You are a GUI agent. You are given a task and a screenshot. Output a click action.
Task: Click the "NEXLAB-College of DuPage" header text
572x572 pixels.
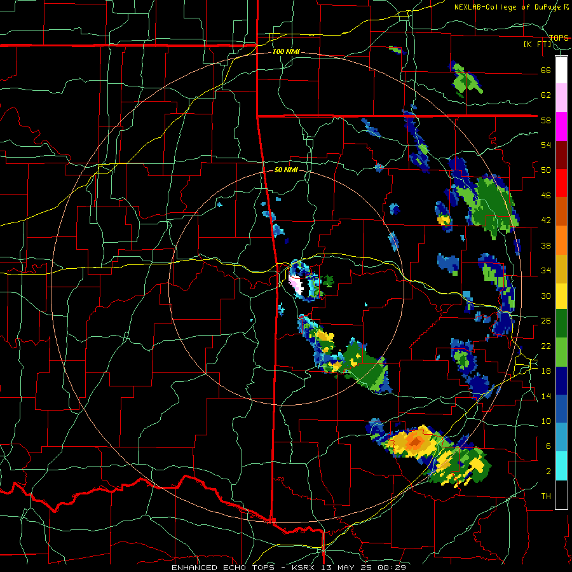[x=508, y=7]
